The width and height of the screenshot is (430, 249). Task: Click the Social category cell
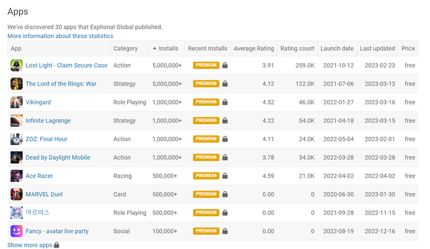coord(122,231)
